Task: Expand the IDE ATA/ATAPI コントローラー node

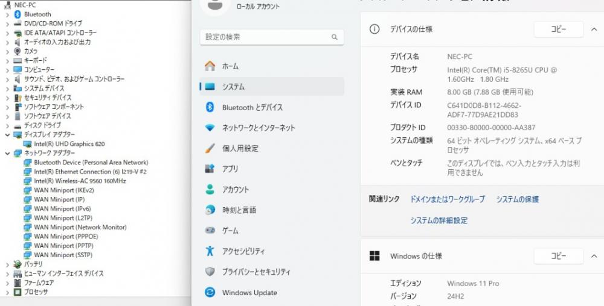Action: [x=7, y=33]
